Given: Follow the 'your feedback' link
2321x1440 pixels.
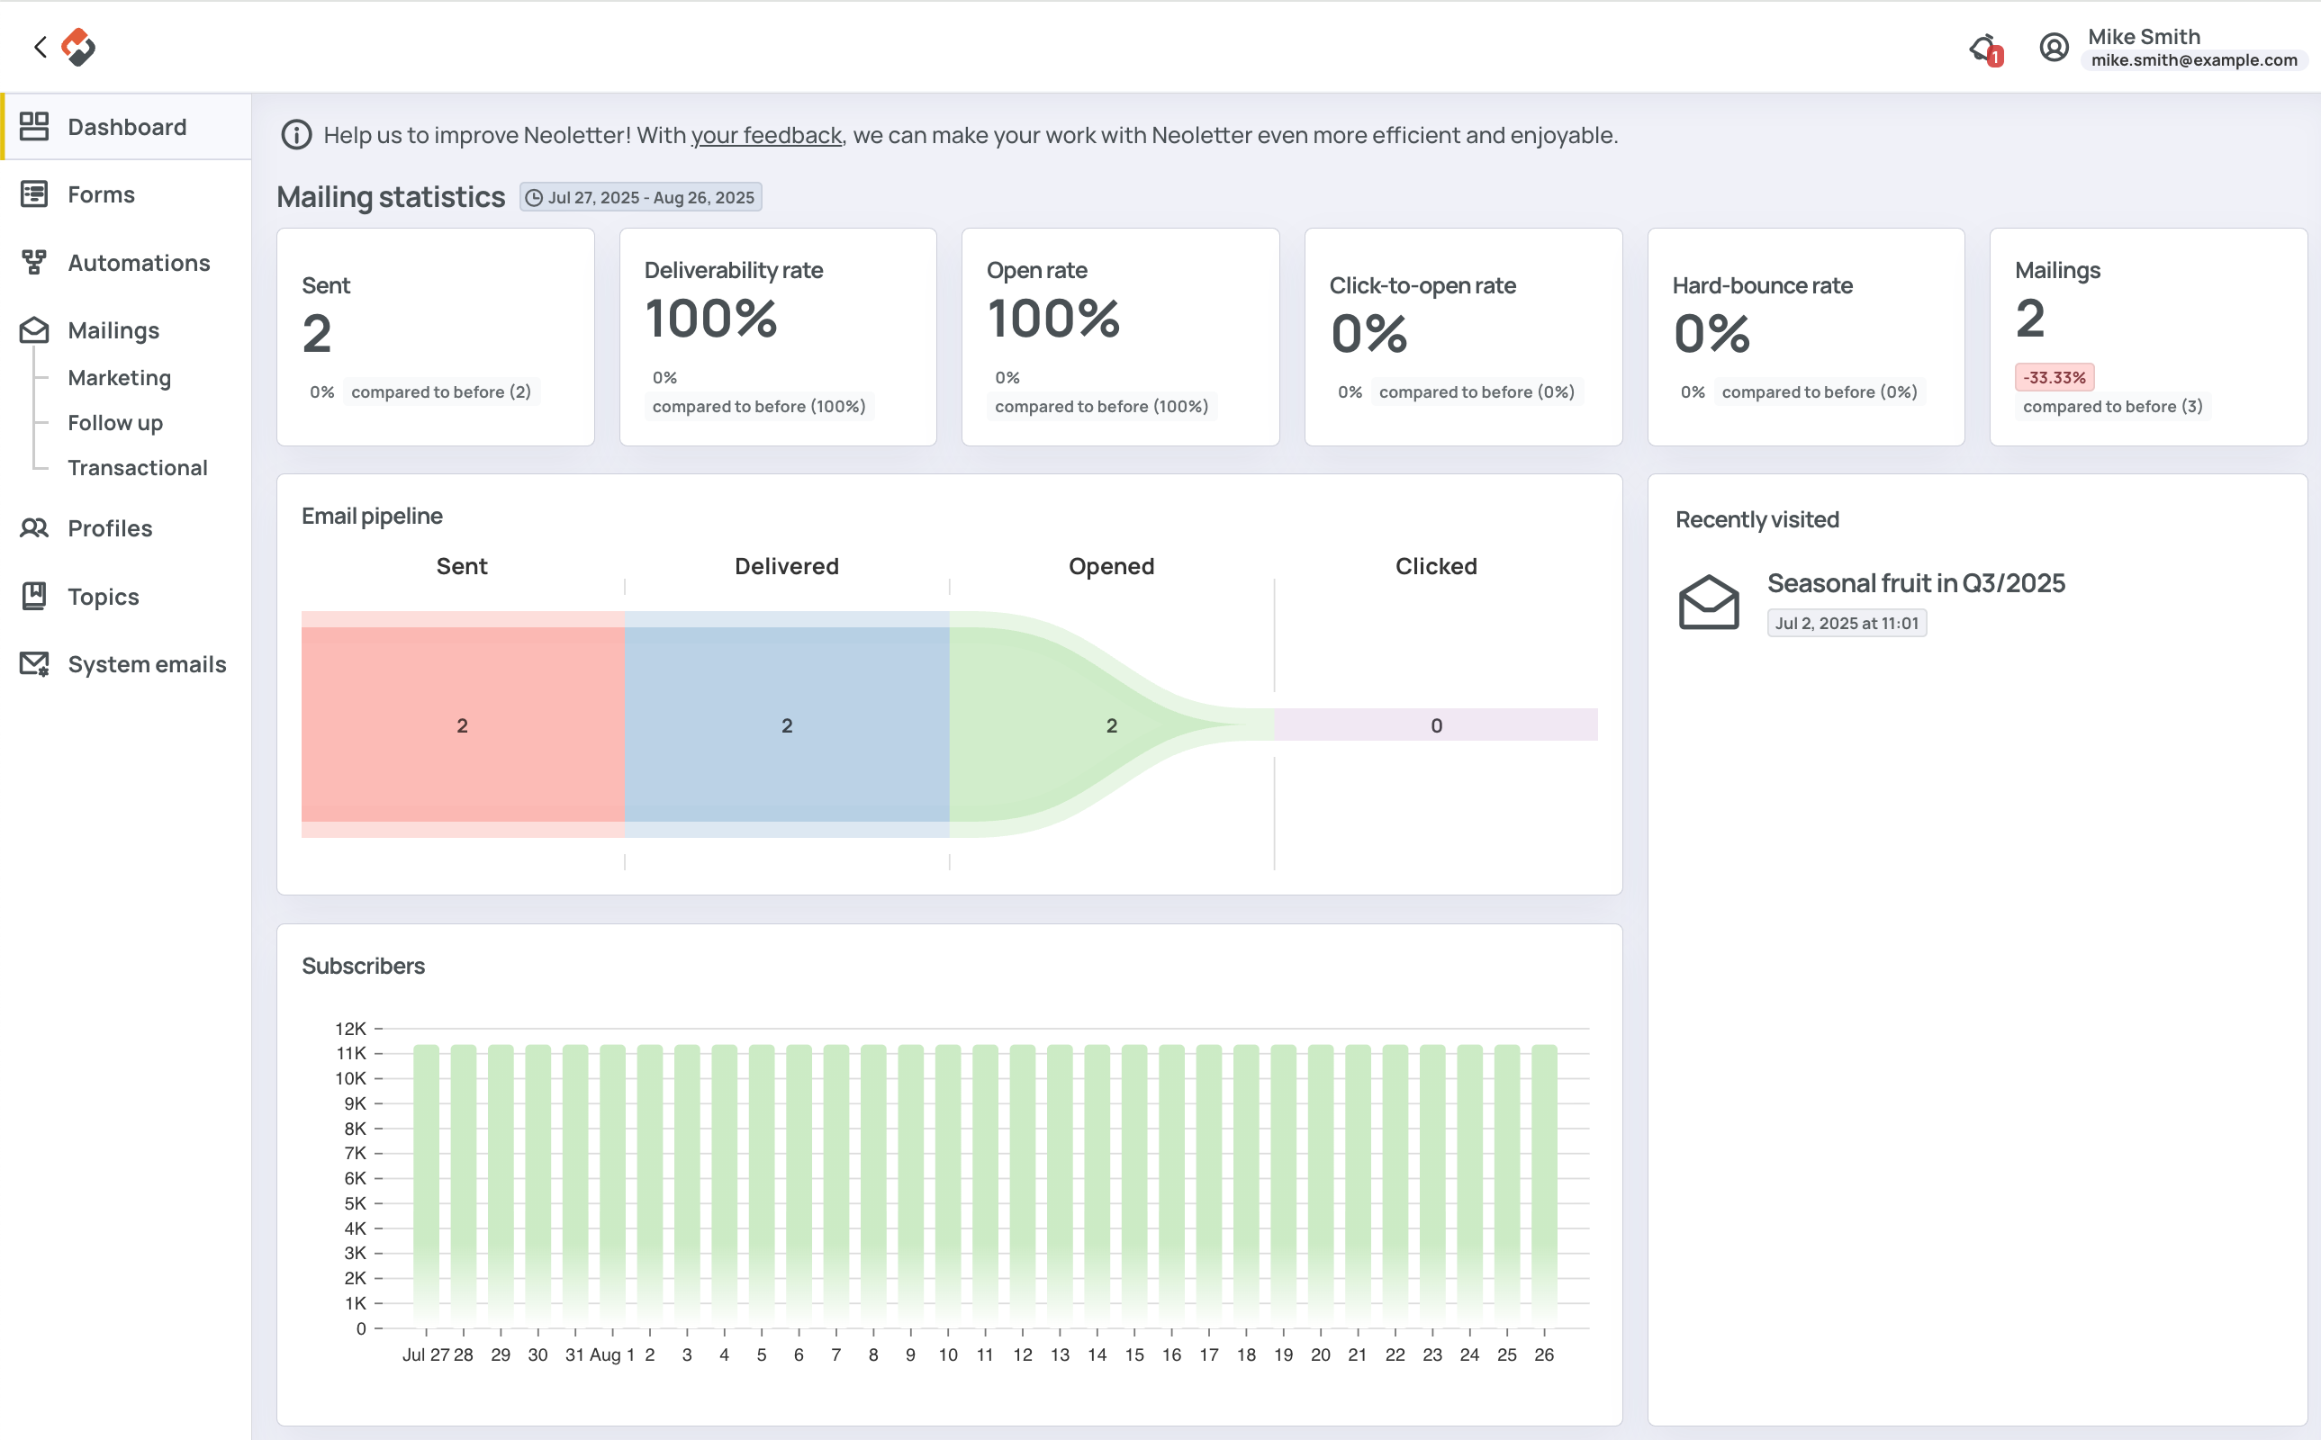Looking at the screenshot, I should click(x=766, y=135).
